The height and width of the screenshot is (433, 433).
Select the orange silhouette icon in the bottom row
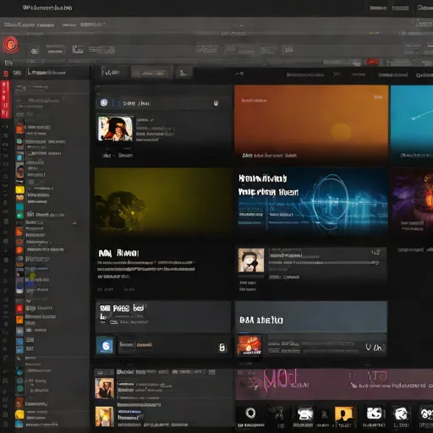(x=343, y=414)
